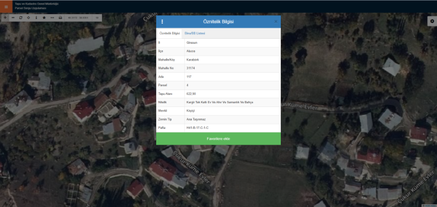The image size is (437, 207).
Task: Zoom out with the minus tool
Action: point(13,18)
